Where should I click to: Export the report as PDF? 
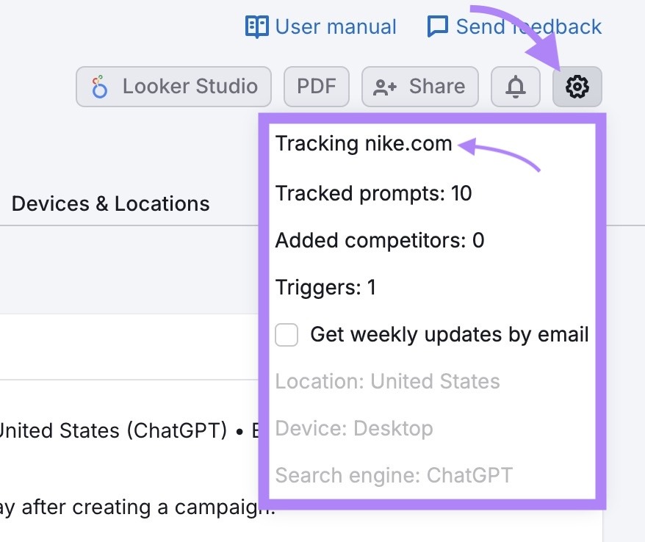coord(316,86)
